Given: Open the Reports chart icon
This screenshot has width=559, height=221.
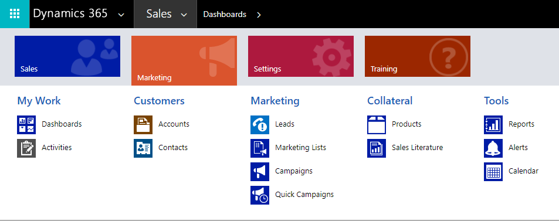Looking at the screenshot, I should [493, 125].
